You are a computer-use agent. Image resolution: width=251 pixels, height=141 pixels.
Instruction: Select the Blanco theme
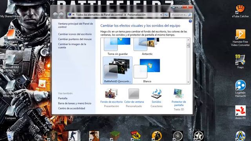click(x=147, y=70)
